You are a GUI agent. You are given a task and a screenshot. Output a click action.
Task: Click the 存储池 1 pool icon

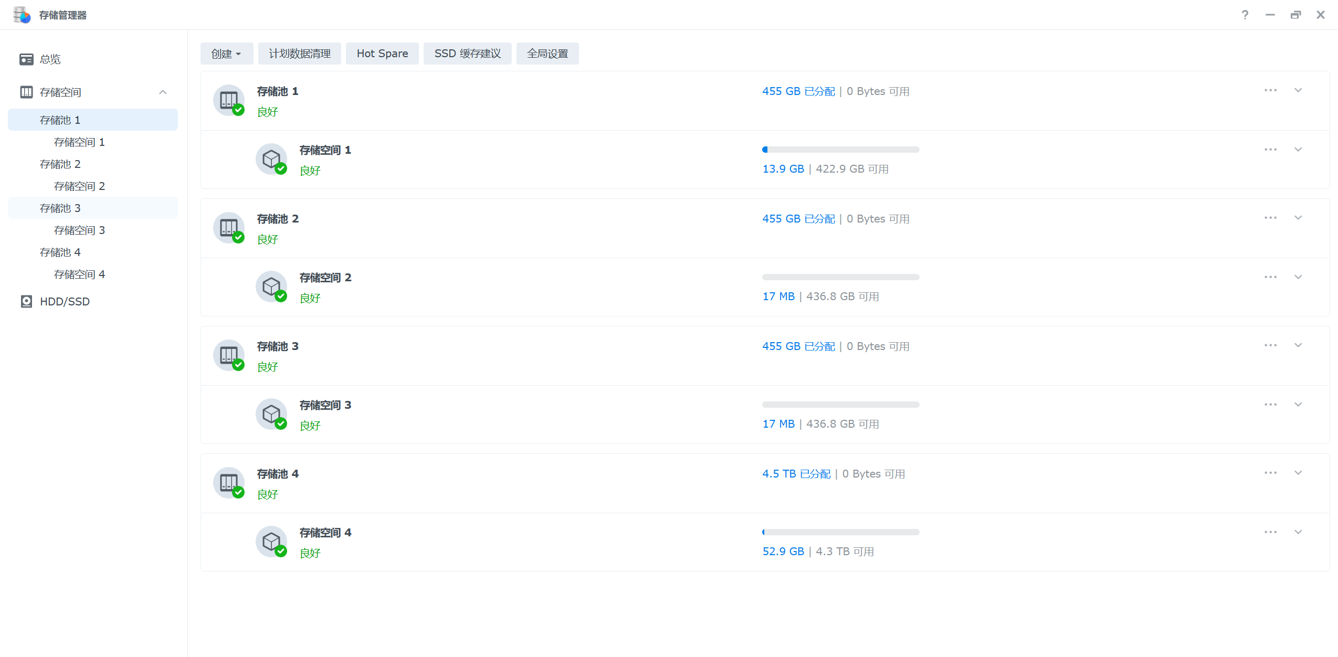click(229, 100)
